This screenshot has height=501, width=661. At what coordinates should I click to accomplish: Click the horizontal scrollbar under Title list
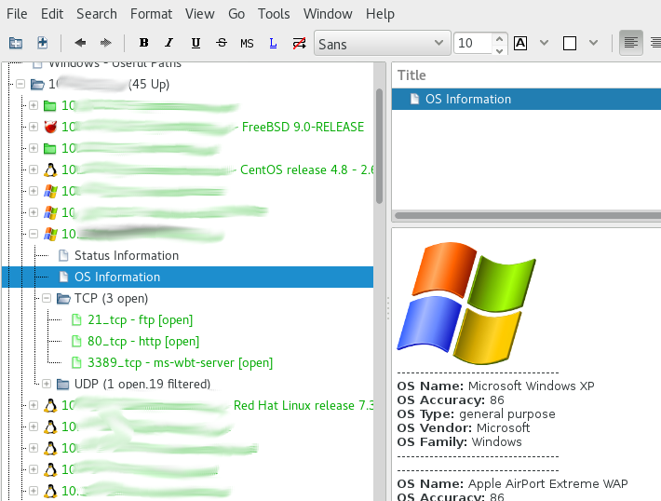point(528,215)
